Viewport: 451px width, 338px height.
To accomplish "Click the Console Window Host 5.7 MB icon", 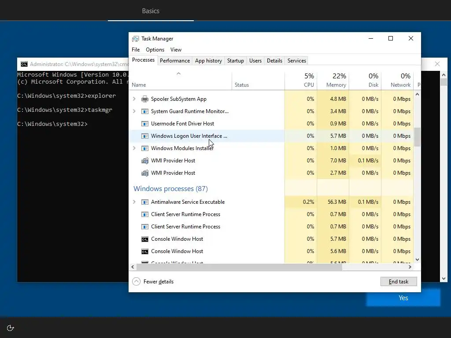I will [x=144, y=239].
